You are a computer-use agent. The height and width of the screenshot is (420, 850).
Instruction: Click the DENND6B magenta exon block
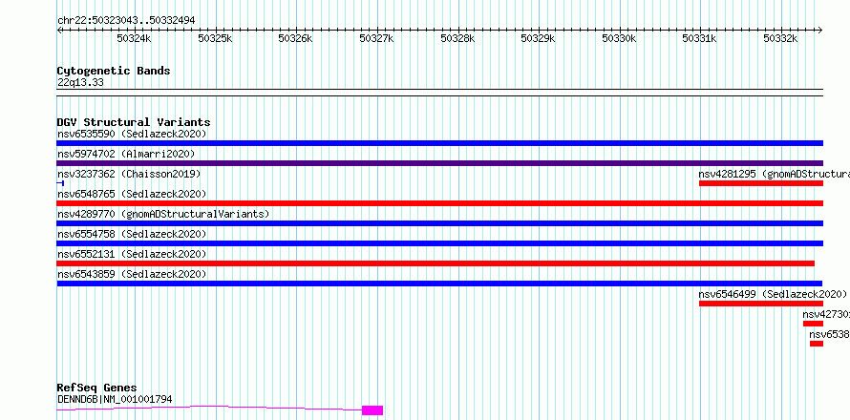[x=372, y=410]
